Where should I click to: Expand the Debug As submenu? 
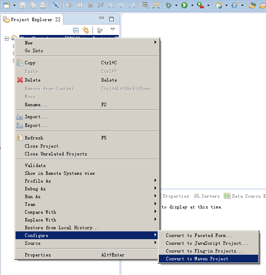(87, 189)
